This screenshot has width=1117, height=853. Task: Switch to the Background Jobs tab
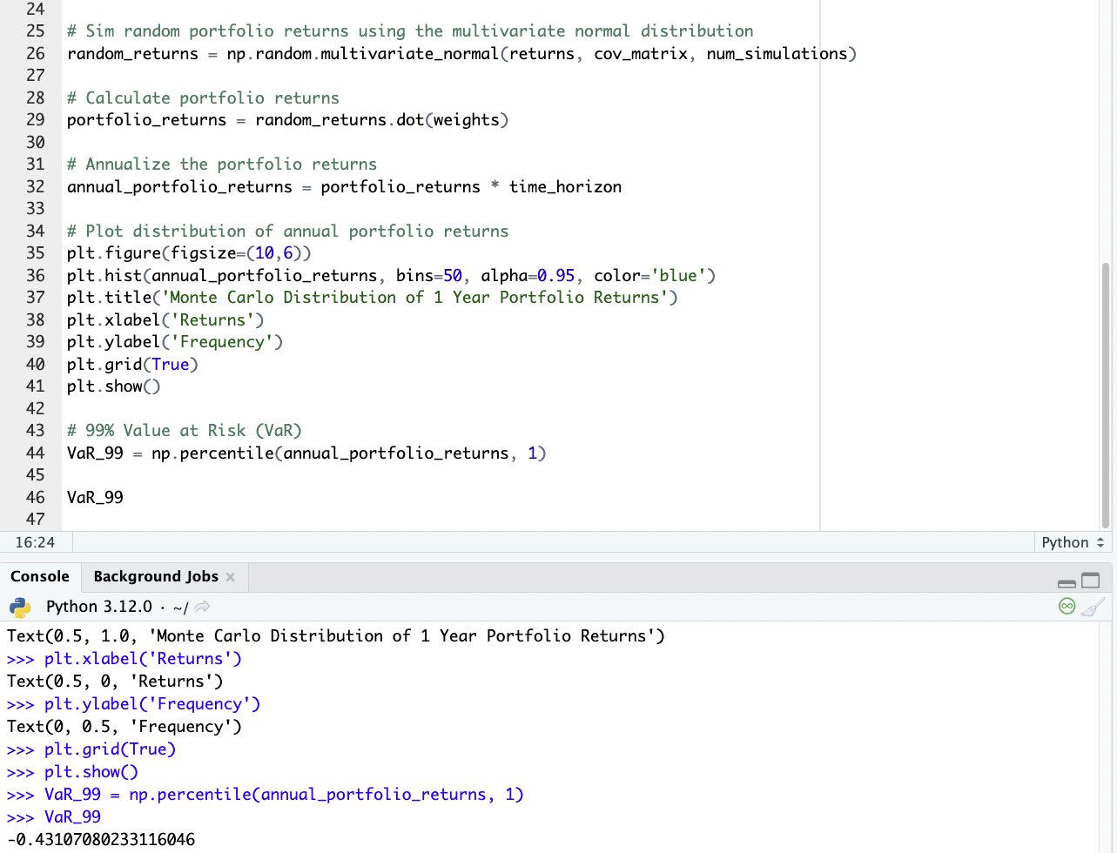point(156,576)
